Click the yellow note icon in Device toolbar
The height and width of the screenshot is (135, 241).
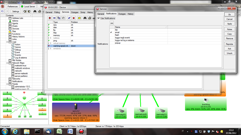click(79, 18)
